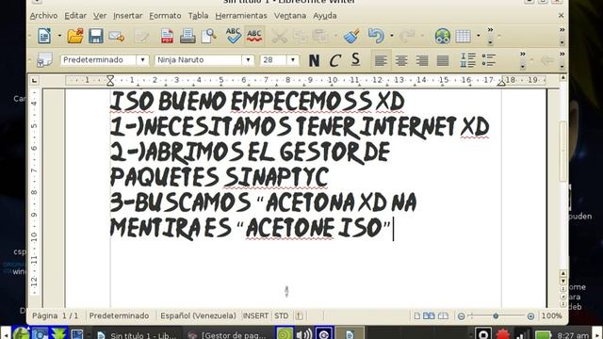Insert a table with the grid icon
The height and width of the screenshot is (339, 603).
coord(463,36)
